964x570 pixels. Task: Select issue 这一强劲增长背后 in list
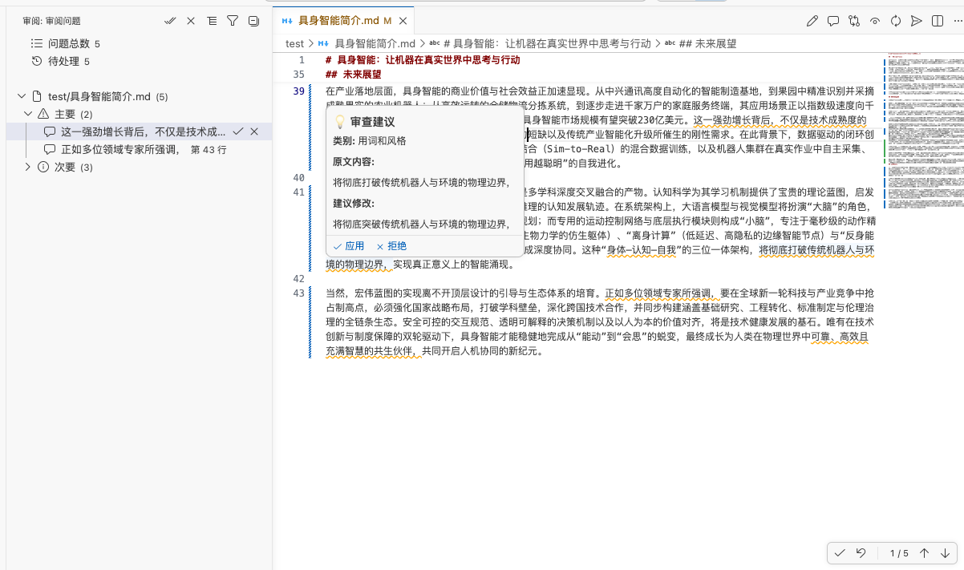[138, 131]
